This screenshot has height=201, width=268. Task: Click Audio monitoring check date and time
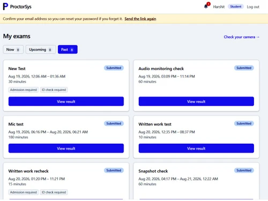click(167, 77)
